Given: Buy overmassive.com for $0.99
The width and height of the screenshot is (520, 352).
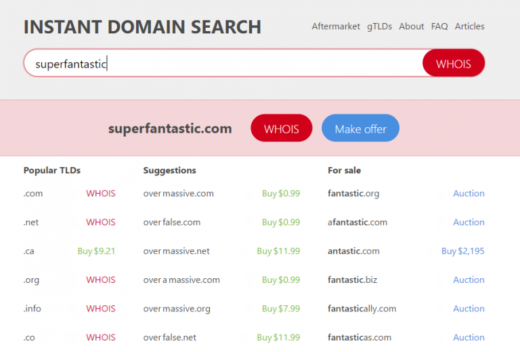Looking at the screenshot, I should [x=280, y=194].
